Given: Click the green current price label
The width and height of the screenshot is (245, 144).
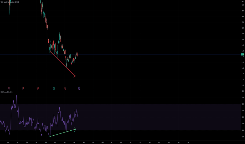Looking at the screenshot, I should pos(242,54).
